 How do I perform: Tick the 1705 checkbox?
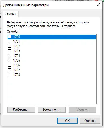pyautogui.click(x=10, y=61)
